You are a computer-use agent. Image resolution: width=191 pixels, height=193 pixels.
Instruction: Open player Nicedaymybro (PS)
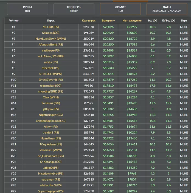tap(51, 173)
